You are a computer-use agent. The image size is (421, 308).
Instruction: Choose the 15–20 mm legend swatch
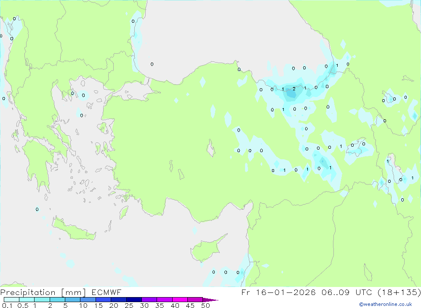click(103, 300)
